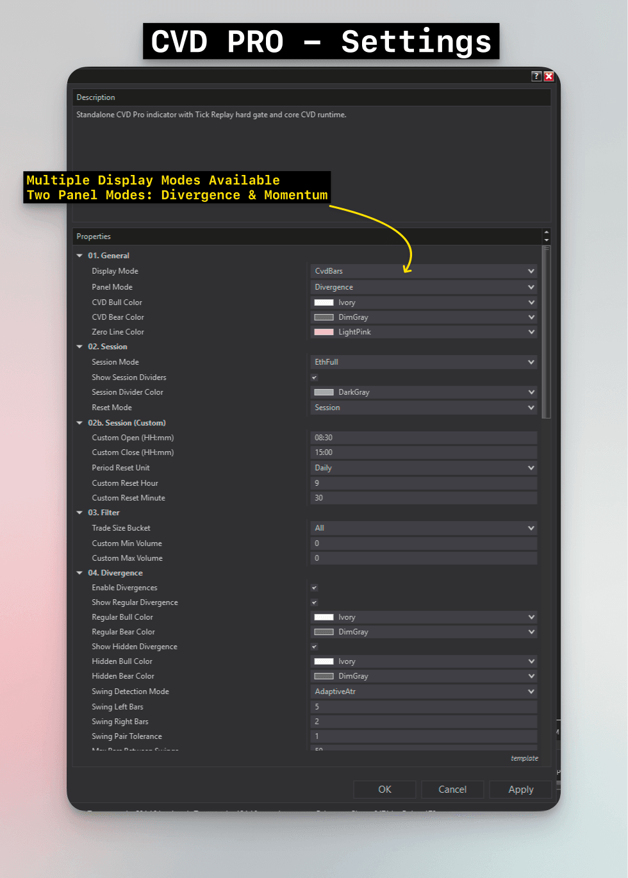This screenshot has height=878, width=628.
Task: Click the Custom Open 08:30 input field
Action: 423,437
